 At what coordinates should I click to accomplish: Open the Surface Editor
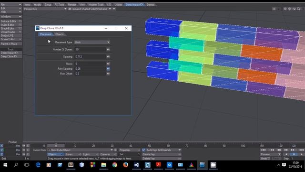(11, 21)
